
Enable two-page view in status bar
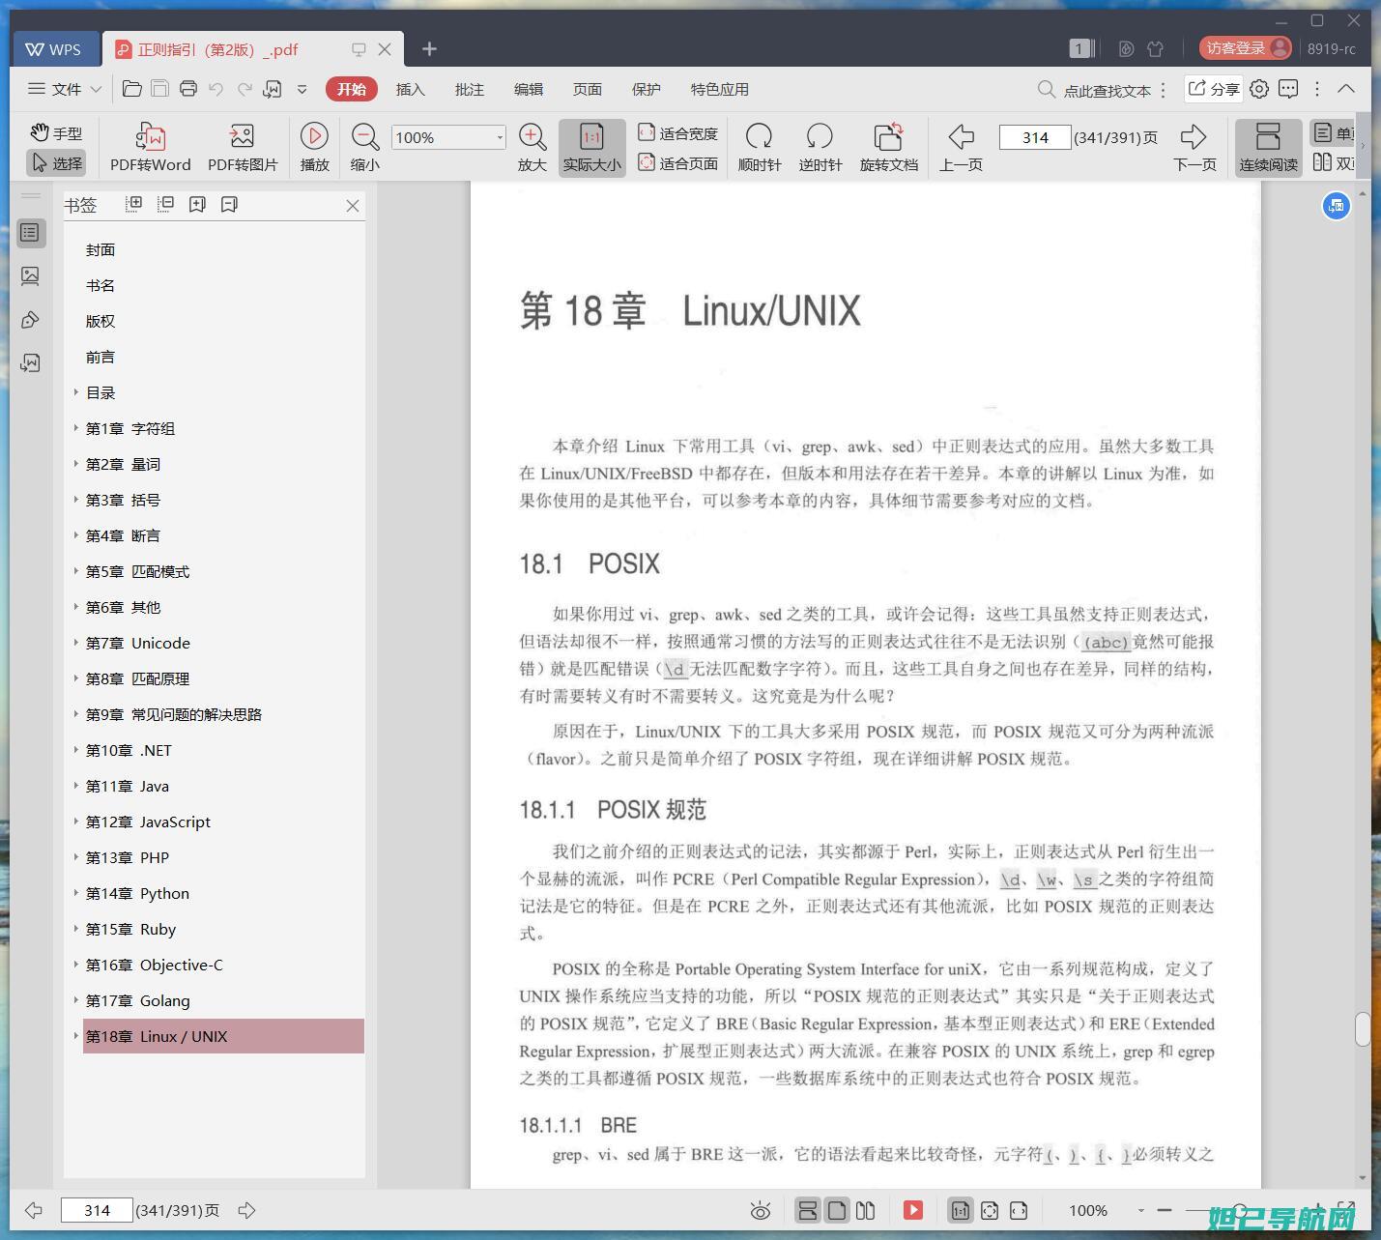pos(866,1210)
